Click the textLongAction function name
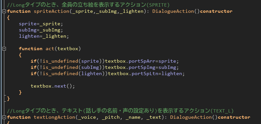Image resolution: width=261 pixels, height=124 pixels. tap(54, 117)
